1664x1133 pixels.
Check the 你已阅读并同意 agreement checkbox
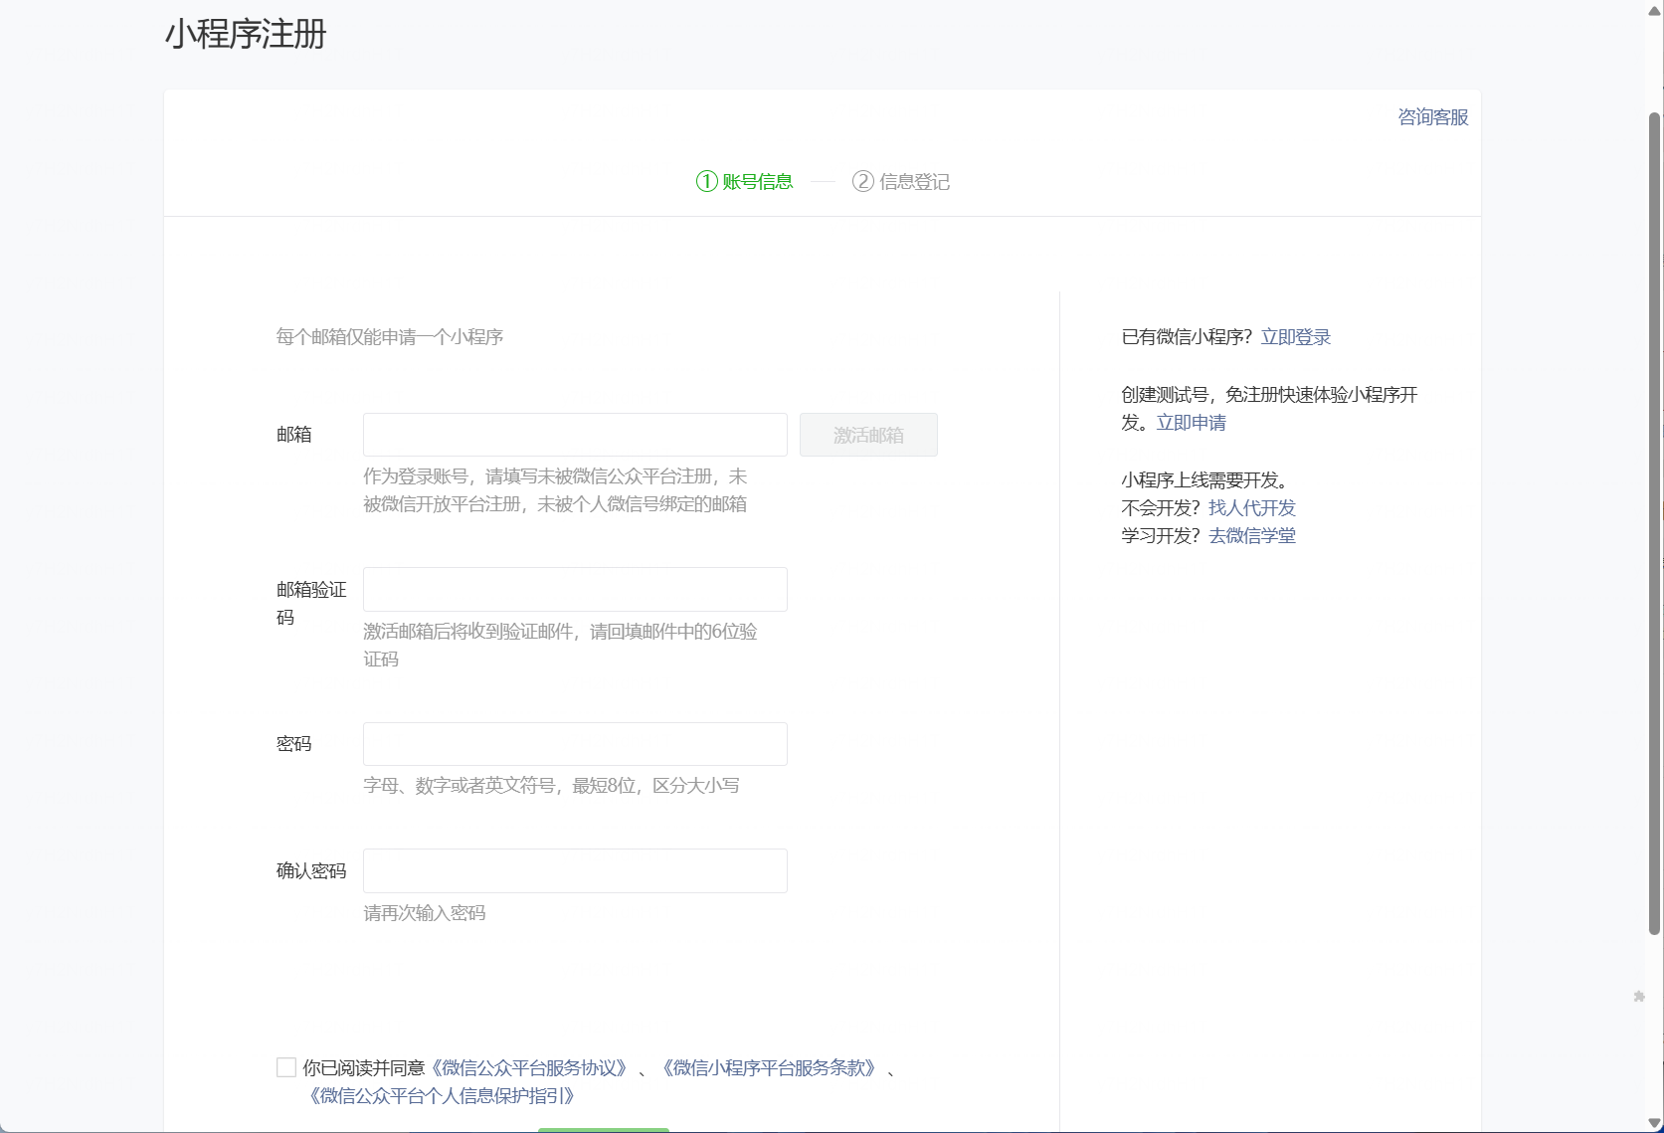286,1067
